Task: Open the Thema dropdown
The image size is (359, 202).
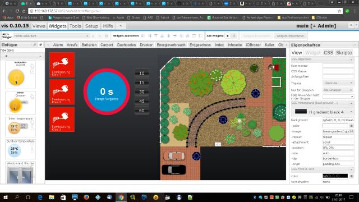Action: point(338,83)
